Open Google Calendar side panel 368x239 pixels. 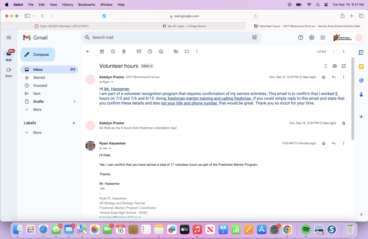[x=361, y=53]
